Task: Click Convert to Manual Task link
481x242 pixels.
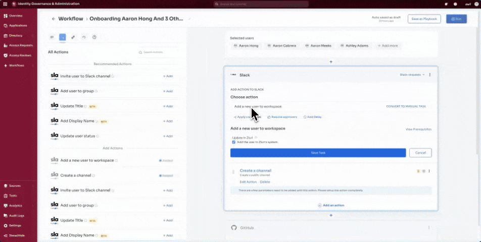Action: click(406, 106)
